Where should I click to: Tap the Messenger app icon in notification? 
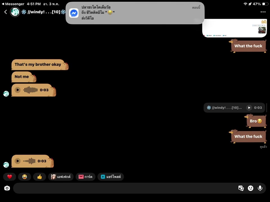pos(74,13)
